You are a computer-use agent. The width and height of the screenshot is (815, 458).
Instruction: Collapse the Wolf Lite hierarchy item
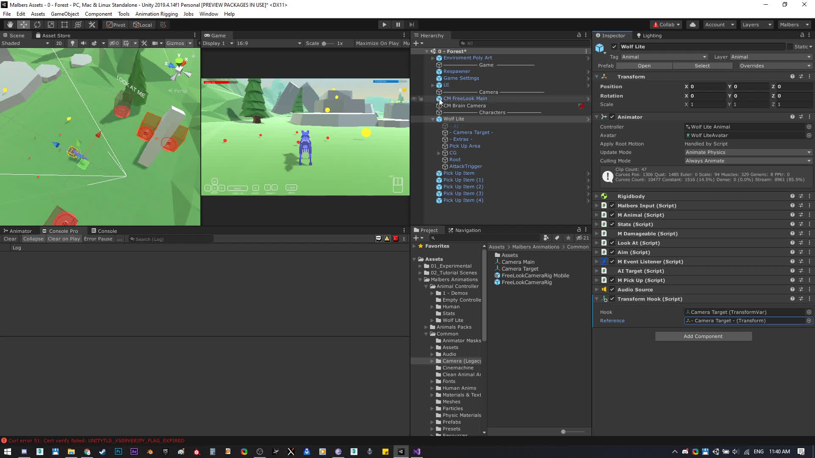[x=433, y=119]
